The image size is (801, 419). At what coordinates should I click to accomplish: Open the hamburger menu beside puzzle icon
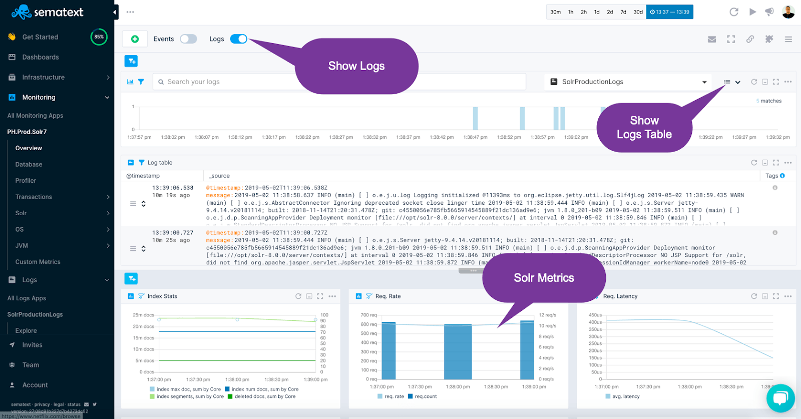(788, 39)
